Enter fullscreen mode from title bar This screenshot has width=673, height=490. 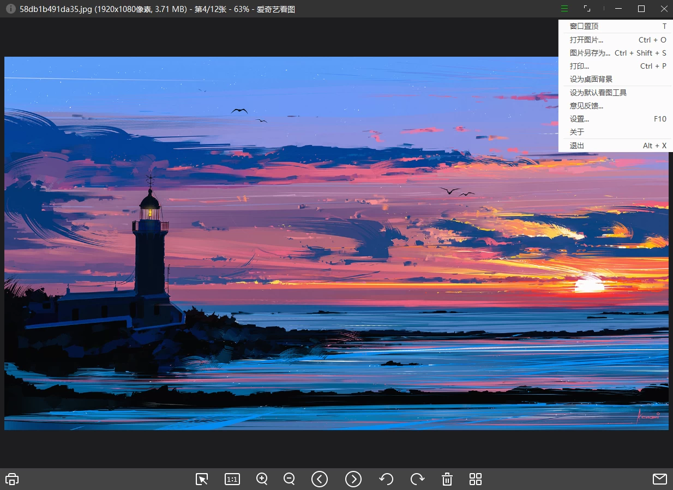587,9
